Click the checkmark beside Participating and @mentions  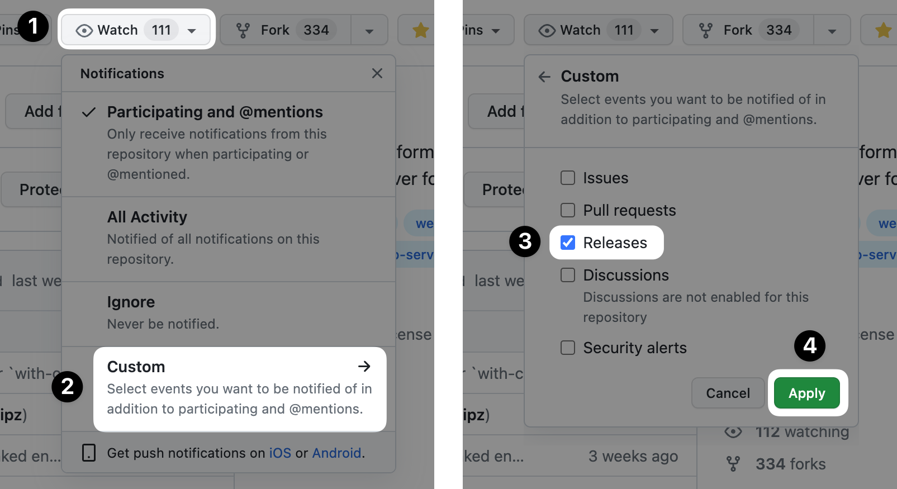pos(88,112)
